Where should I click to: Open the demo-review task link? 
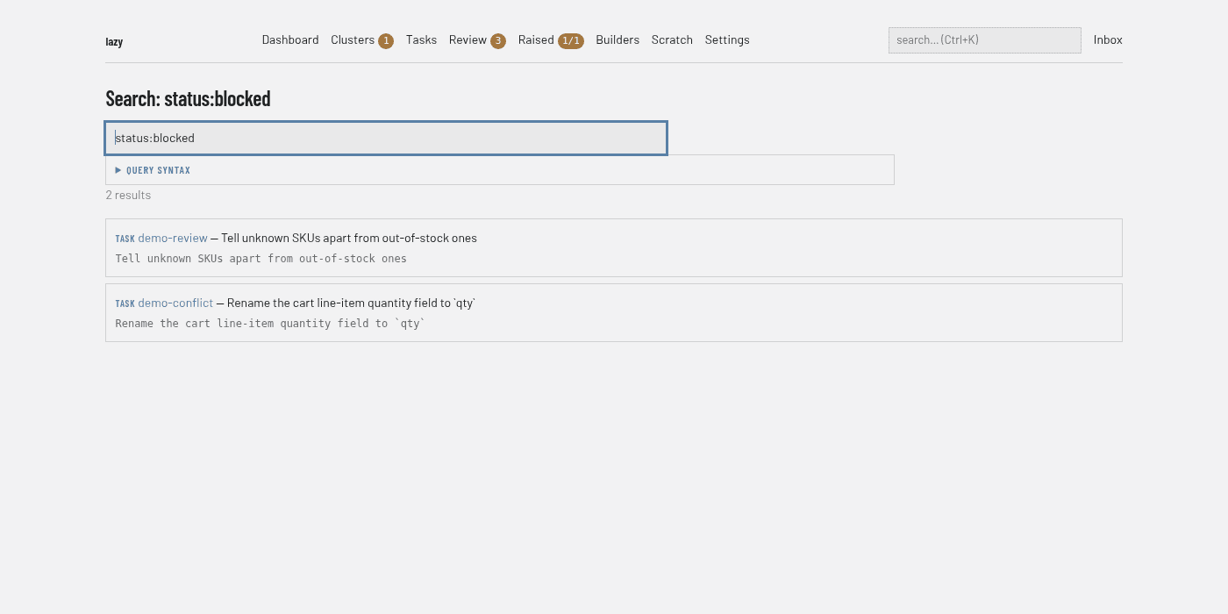[x=173, y=238]
